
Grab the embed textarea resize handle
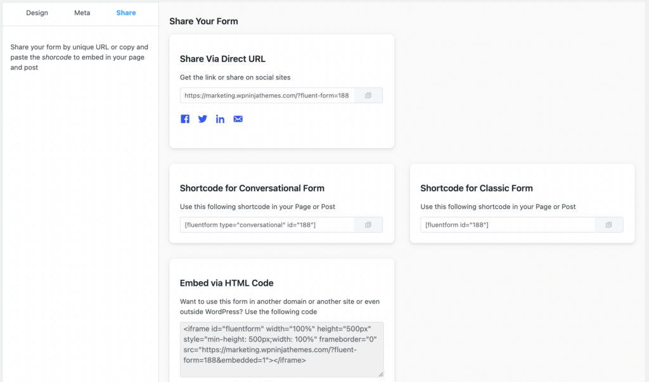pyautogui.click(x=381, y=374)
